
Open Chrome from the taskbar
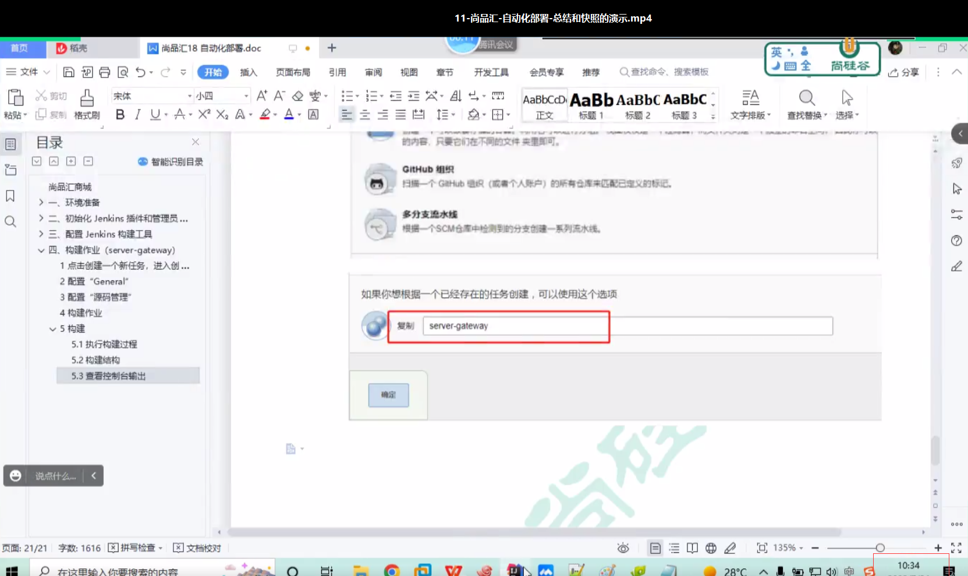tap(392, 571)
